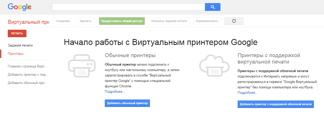Click green Предоставить общий доступ button
This screenshot has height=116, width=324.
point(122,21)
